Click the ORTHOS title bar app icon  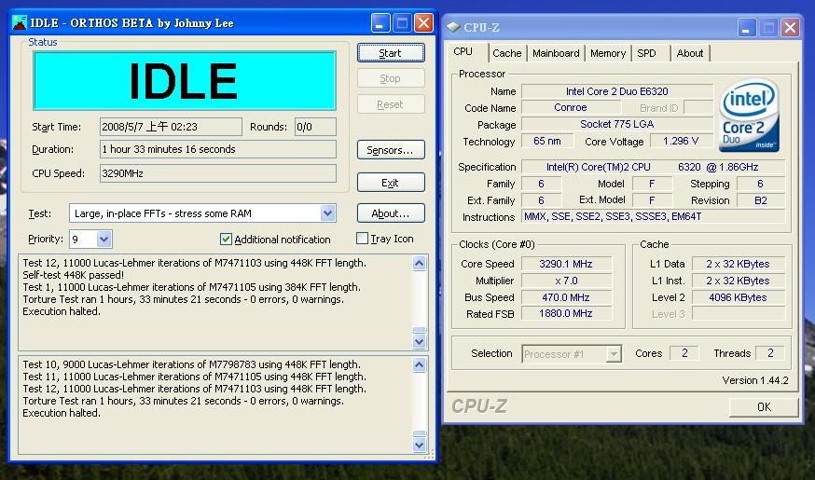(x=20, y=23)
